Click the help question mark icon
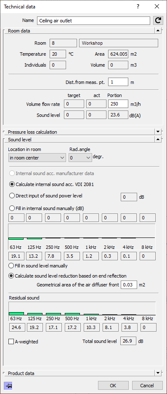Screen dimensions: 167x394 [x=138, y=6]
